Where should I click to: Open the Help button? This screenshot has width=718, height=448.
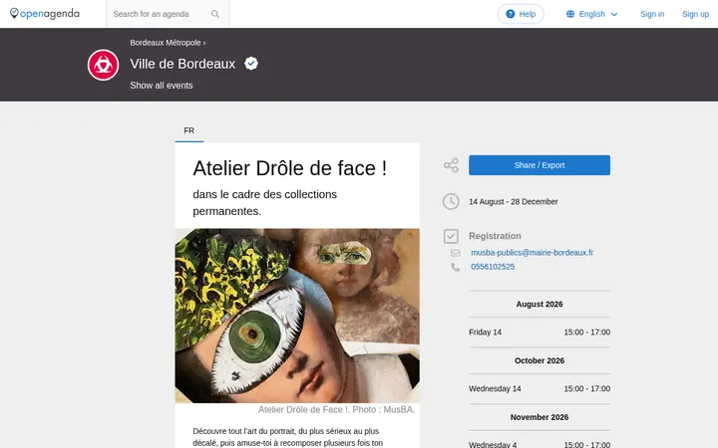pyautogui.click(x=521, y=14)
